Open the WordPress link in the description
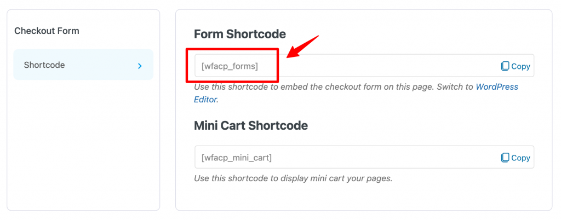The height and width of the screenshot is (220, 561). 496,87
